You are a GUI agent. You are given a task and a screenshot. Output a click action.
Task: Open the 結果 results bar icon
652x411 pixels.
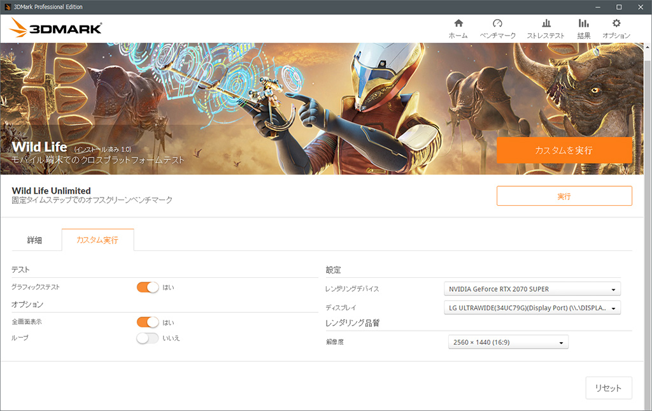click(584, 24)
